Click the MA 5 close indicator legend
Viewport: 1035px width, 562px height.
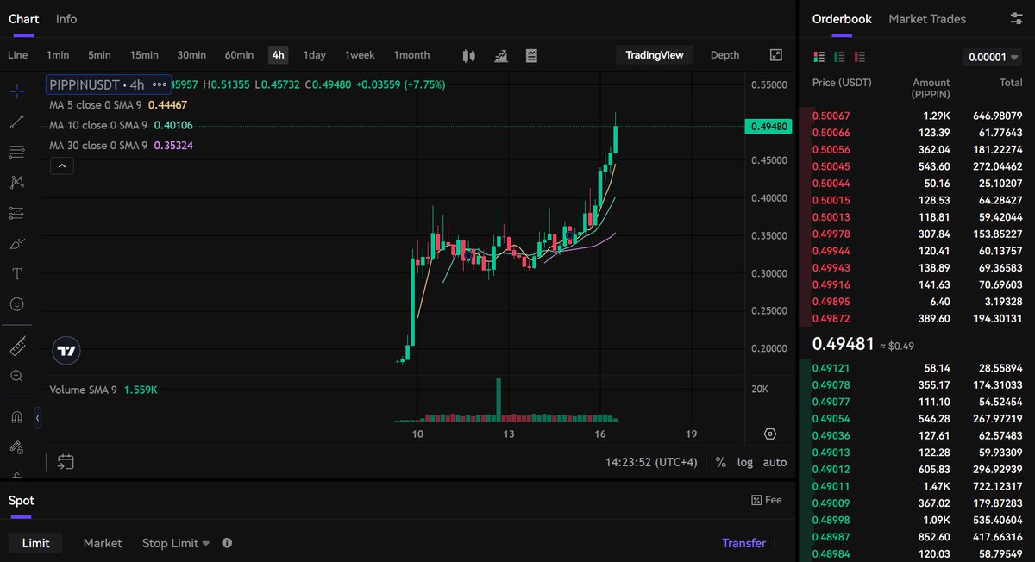point(118,104)
